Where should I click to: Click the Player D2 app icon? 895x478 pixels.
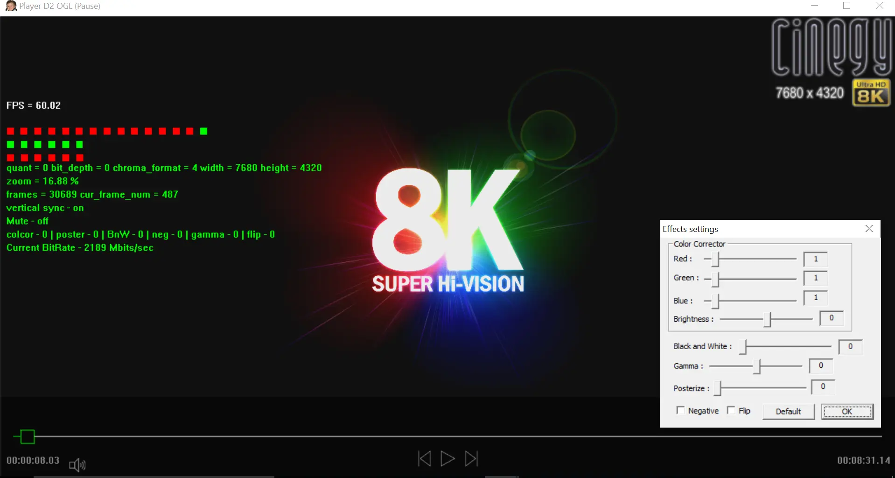(x=11, y=6)
